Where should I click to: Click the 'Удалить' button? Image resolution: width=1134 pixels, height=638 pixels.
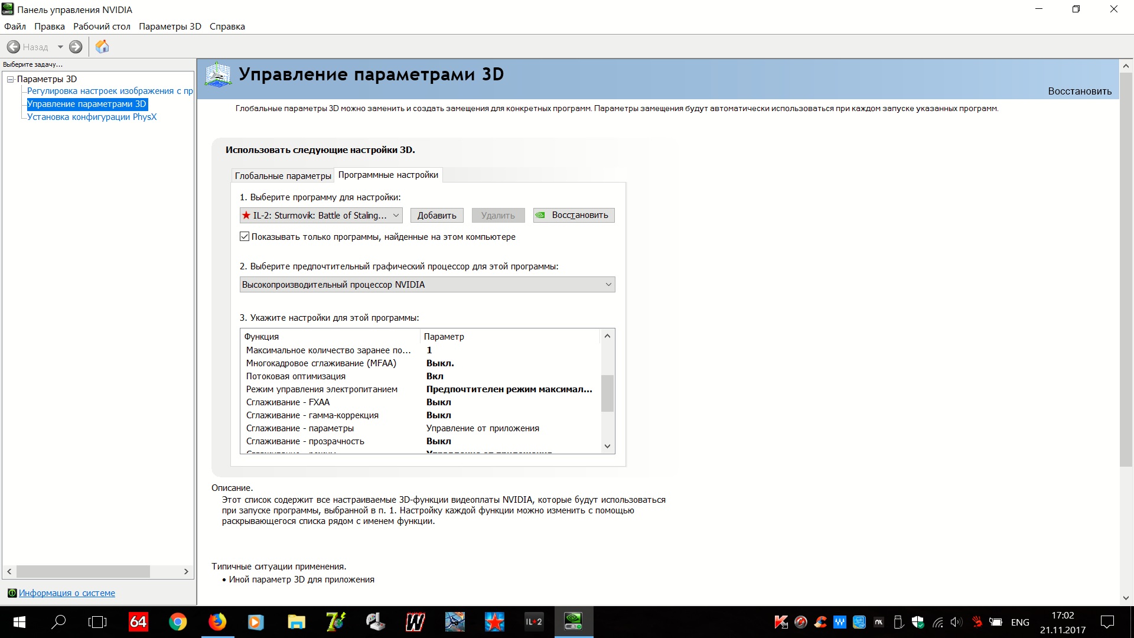(498, 216)
